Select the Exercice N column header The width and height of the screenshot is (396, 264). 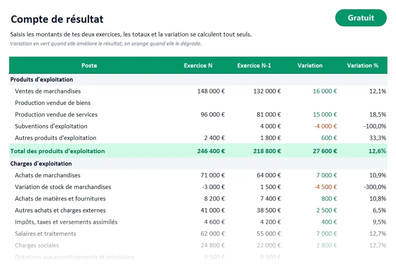198,65
